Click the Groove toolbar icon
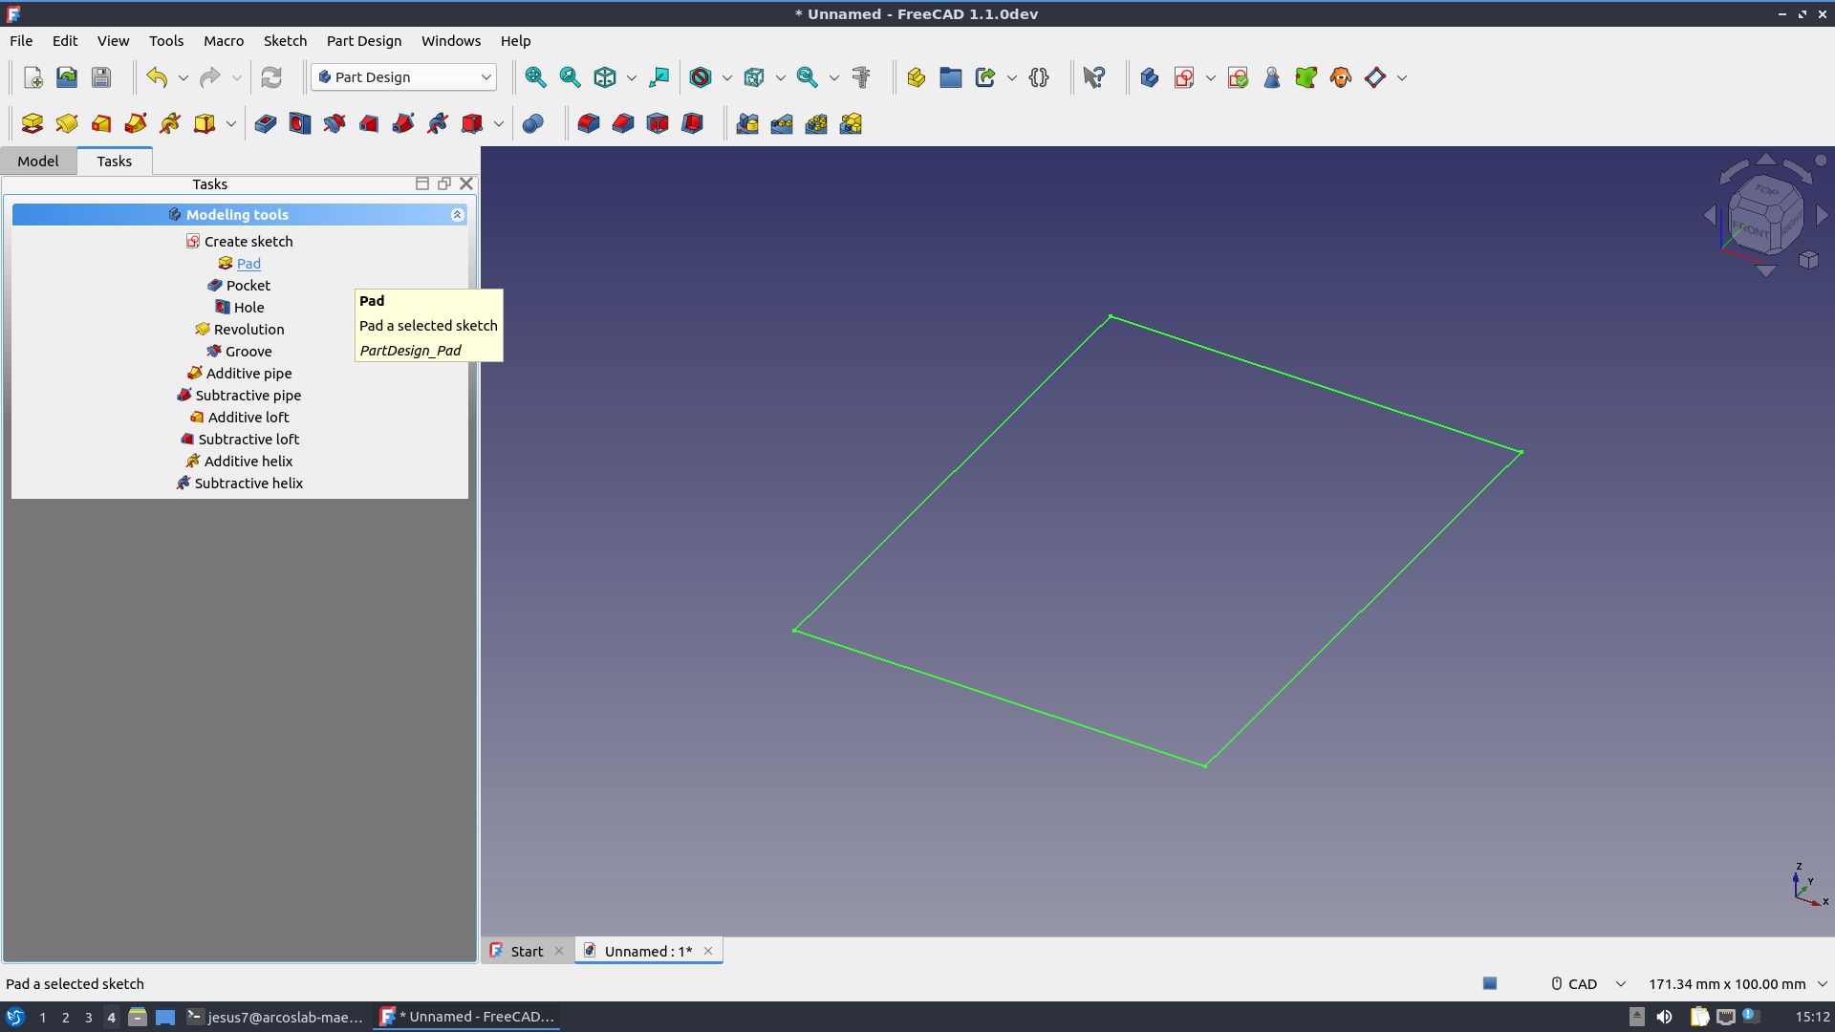This screenshot has height=1032, width=1835. click(335, 123)
